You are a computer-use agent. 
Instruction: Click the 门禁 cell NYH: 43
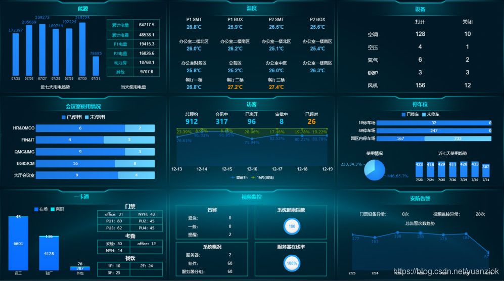(147, 214)
